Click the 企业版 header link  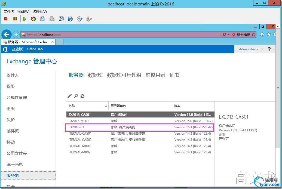pos(17,49)
